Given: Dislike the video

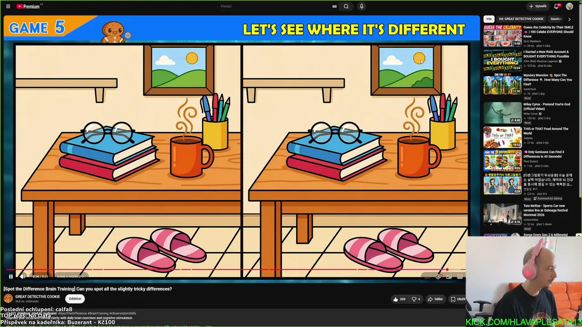Looking at the screenshot, I should (416, 299).
